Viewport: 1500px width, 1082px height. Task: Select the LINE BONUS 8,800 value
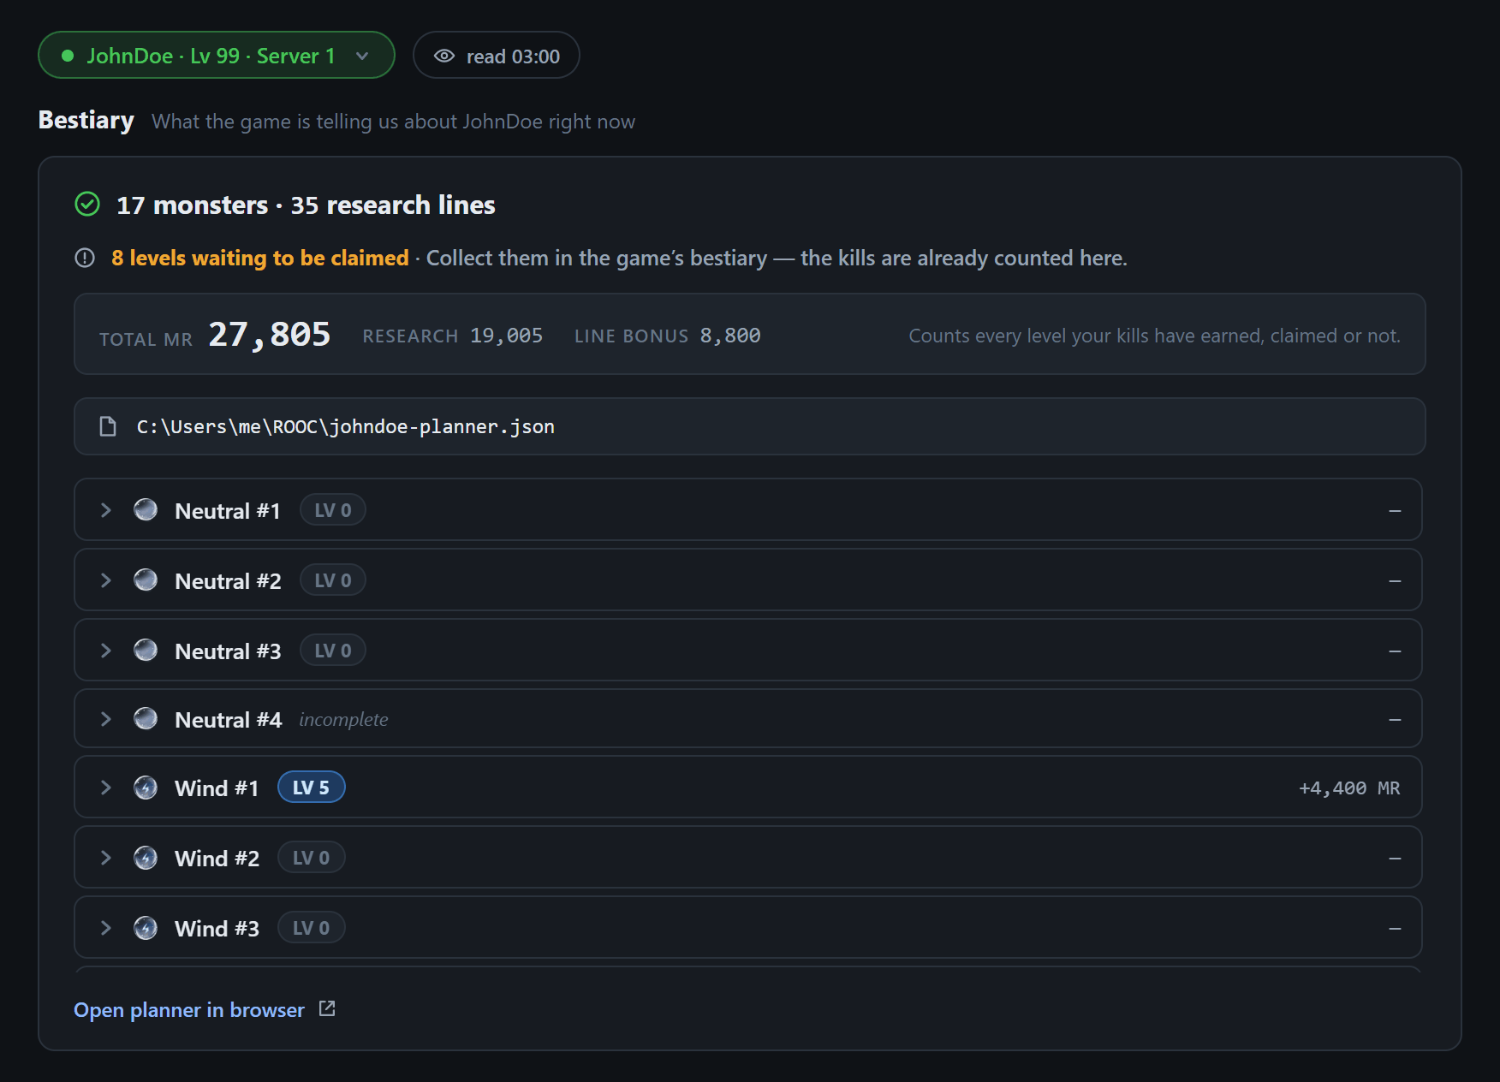pyautogui.click(x=730, y=336)
